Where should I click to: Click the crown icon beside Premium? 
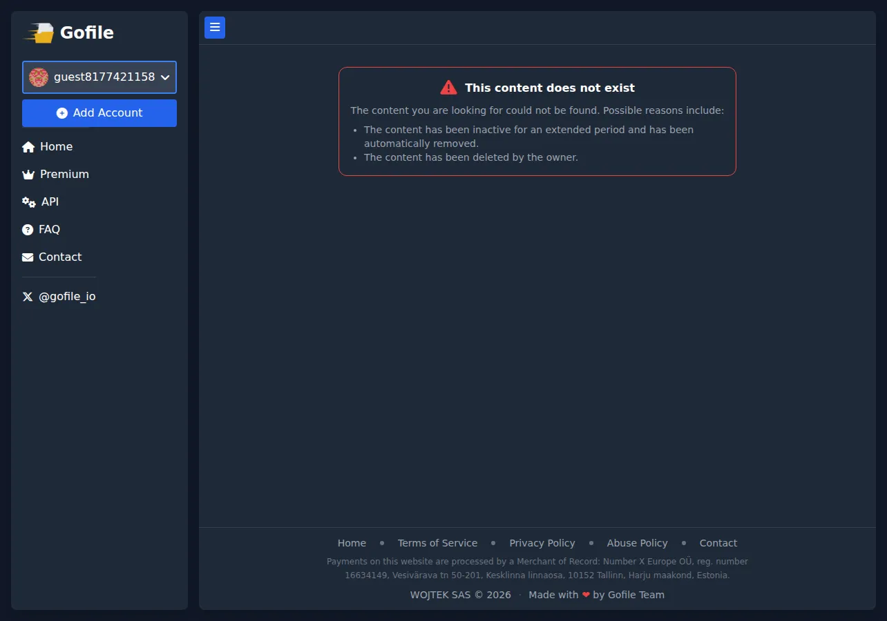28,175
